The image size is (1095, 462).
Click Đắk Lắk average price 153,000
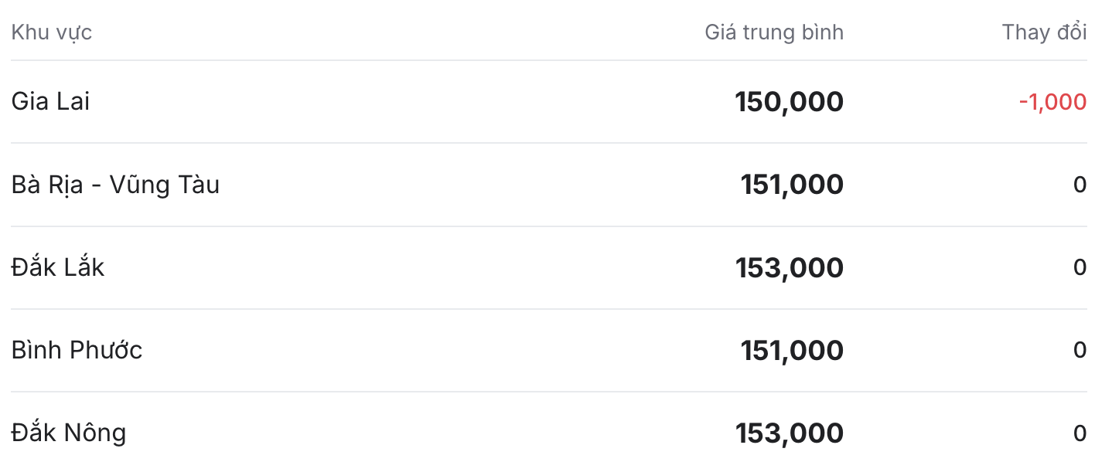tap(790, 267)
